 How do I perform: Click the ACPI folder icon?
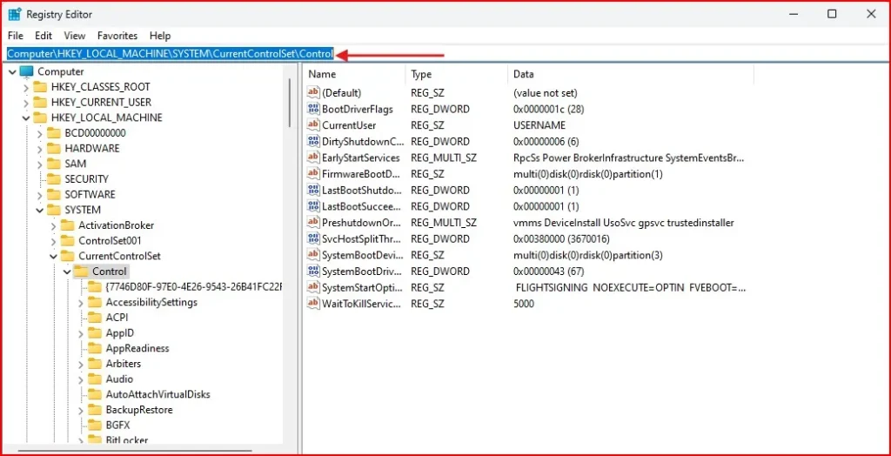[x=94, y=318]
